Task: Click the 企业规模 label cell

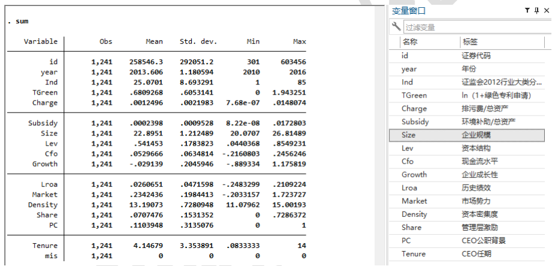Action: tap(476, 135)
